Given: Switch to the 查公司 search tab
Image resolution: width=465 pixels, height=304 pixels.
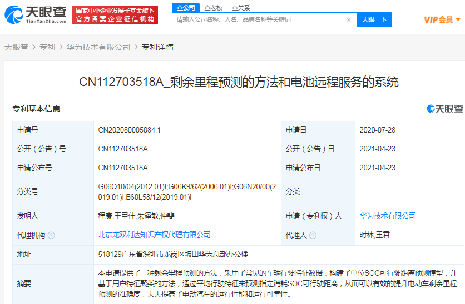Looking at the screenshot, I should 185,8.
